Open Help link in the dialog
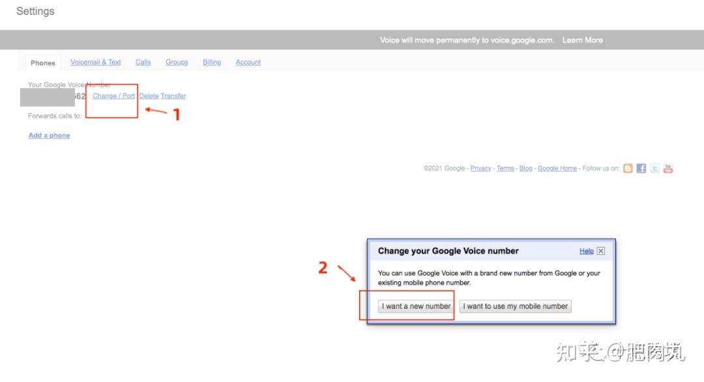The height and width of the screenshot is (382, 704). pos(587,251)
